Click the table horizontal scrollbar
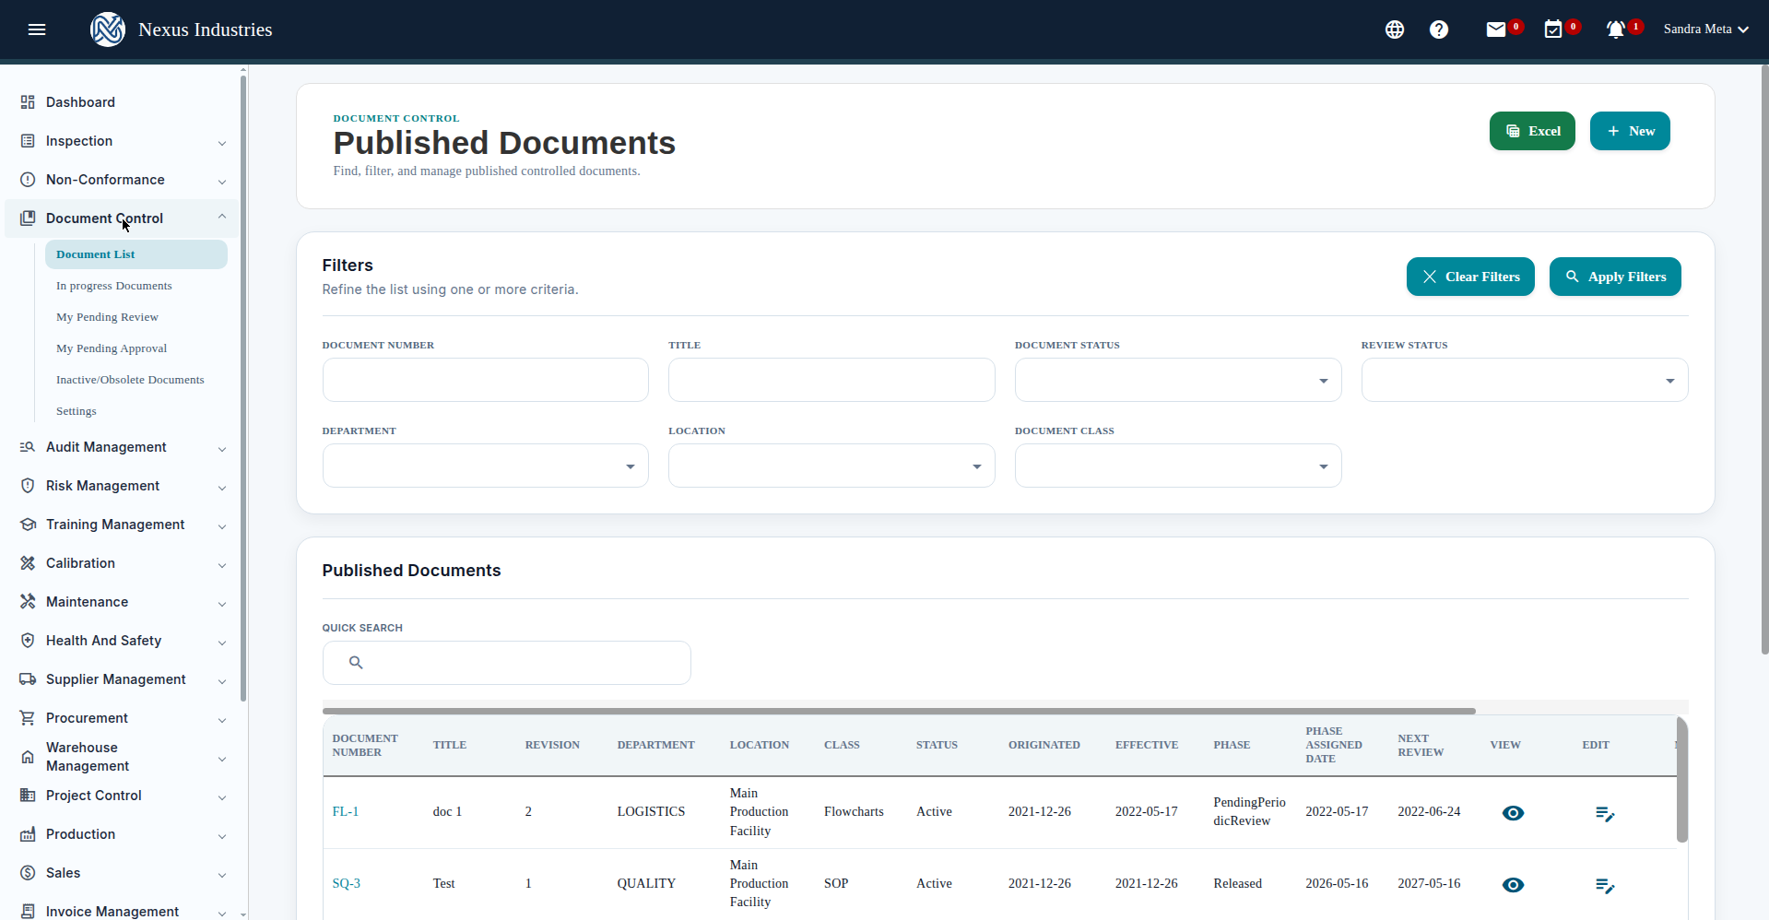The image size is (1769, 920). [899, 711]
